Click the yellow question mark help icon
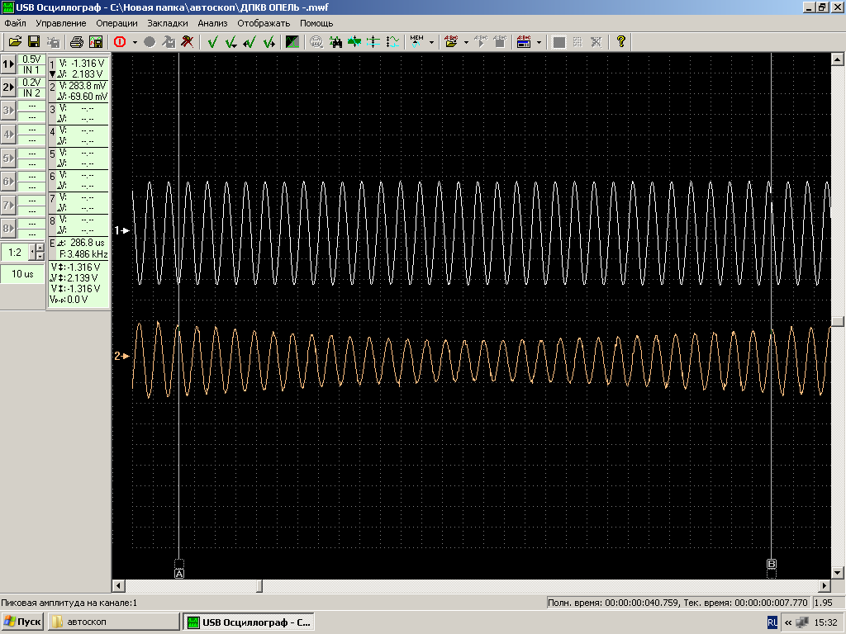The width and height of the screenshot is (846, 634). pyautogui.click(x=621, y=41)
